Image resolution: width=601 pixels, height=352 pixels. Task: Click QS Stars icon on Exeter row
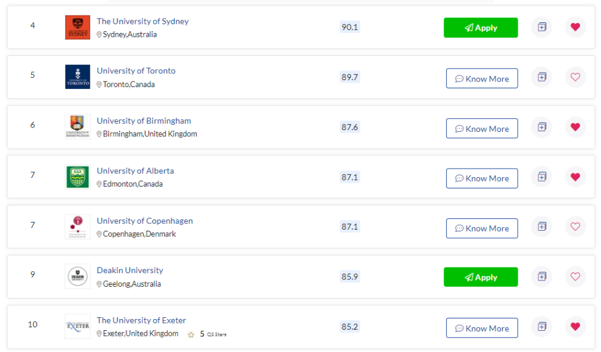click(191, 335)
